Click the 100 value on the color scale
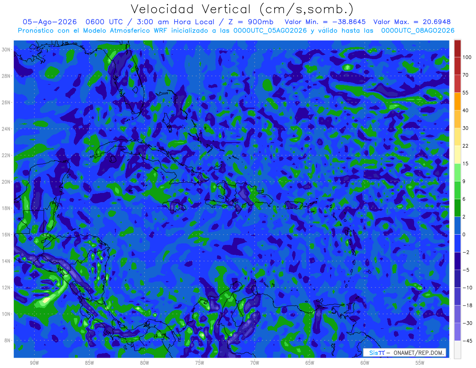Image resolution: width=476 pixels, height=368 pixels. (x=467, y=57)
